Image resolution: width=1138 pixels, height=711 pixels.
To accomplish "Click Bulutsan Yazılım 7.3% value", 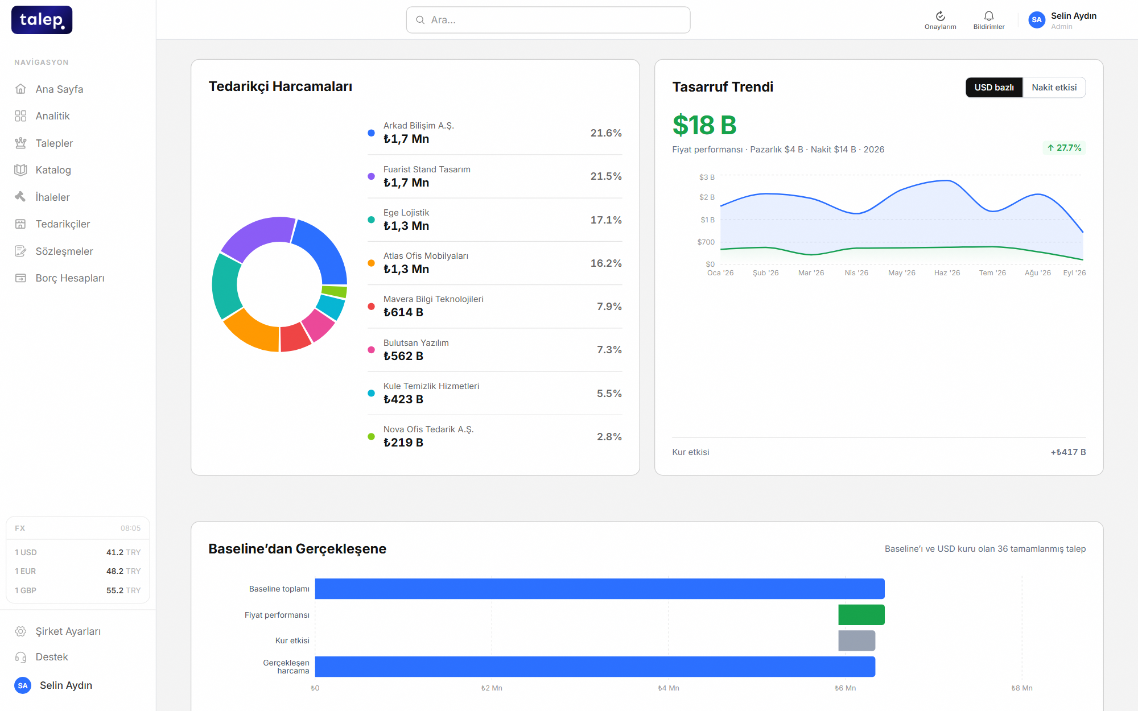I will pos(609,350).
